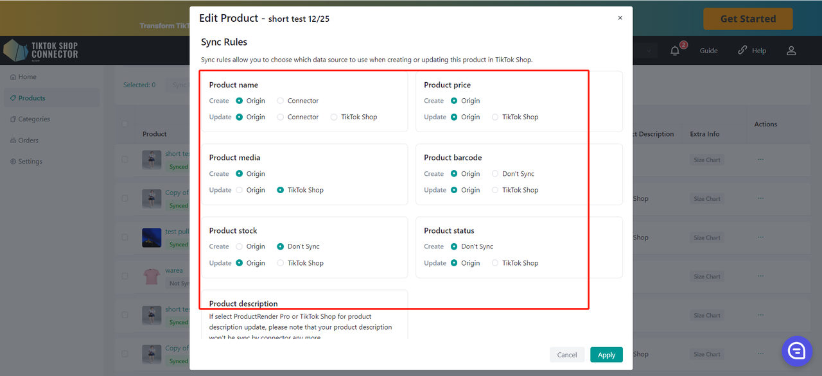This screenshot has width=822, height=376.
Task: Set Product status Update to TikTok Shop
Action: 495,263
